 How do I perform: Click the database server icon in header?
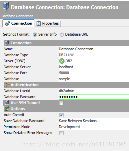6,7
